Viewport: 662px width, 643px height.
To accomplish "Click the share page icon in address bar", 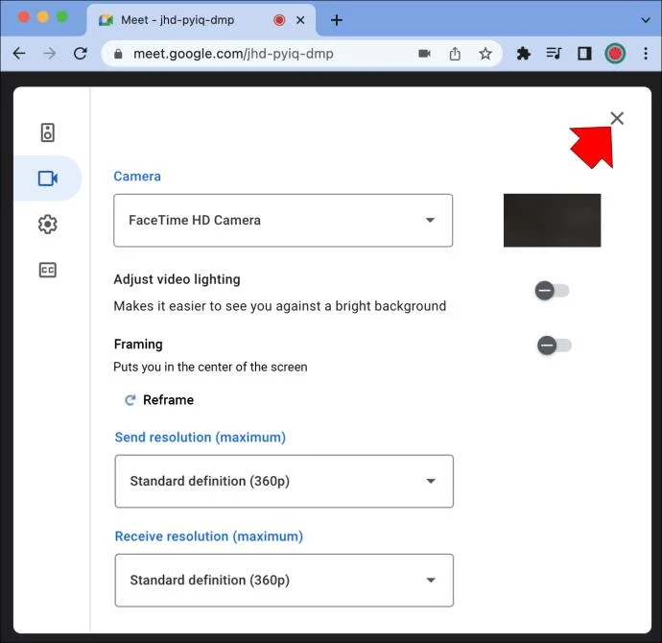I will 455,54.
